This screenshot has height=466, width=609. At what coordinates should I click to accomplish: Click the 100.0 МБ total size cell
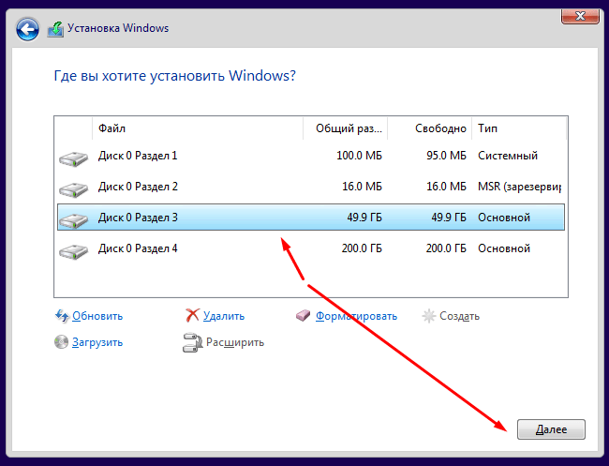[359, 156]
